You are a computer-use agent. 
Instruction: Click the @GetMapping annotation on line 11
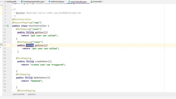(23, 29)
